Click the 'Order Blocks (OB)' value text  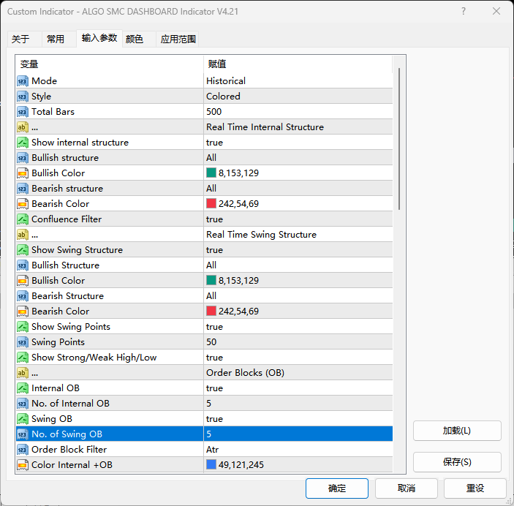coord(245,373)
